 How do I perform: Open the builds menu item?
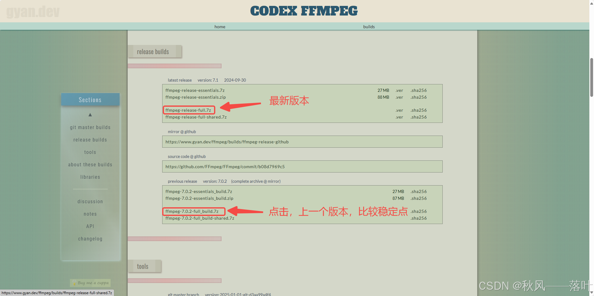(x=369, y=27)
